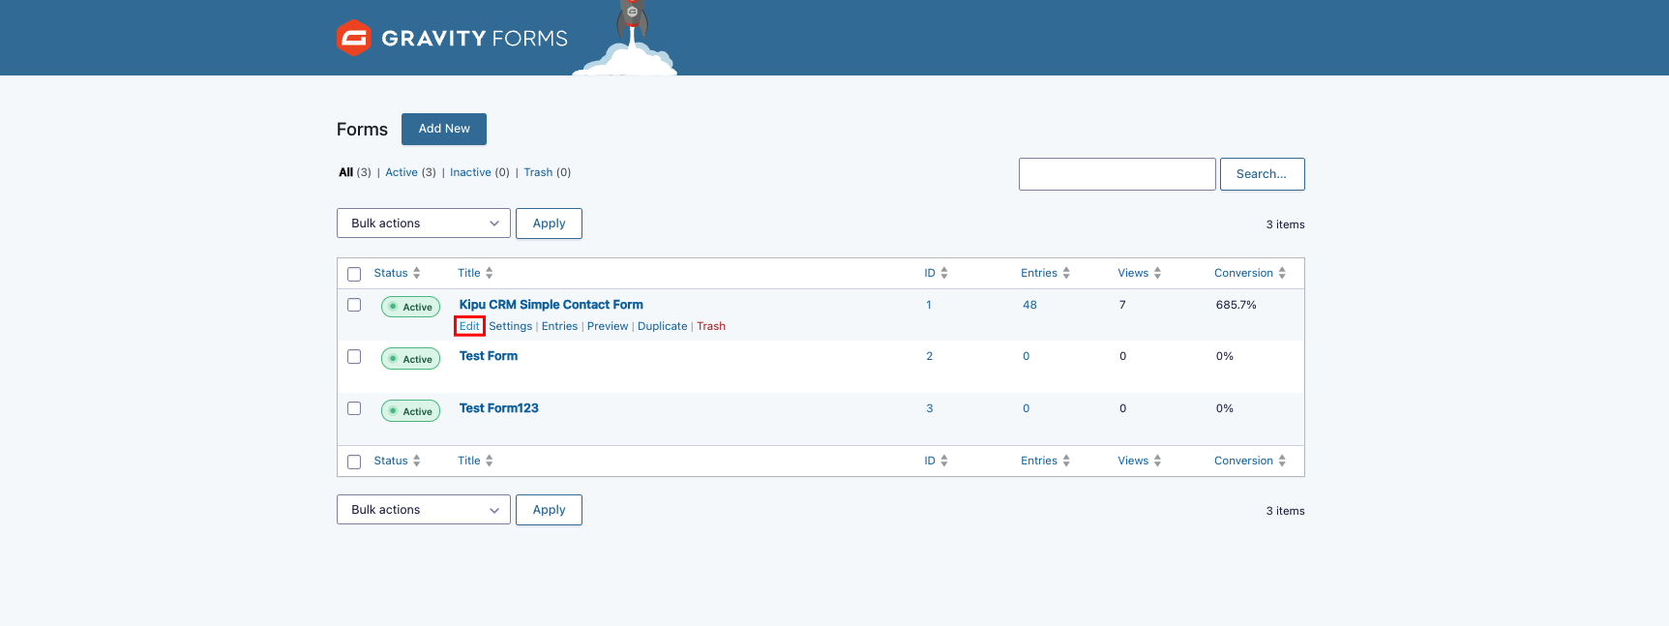The width and height of the screenshot is (1669, 626).
Task: Toggle Active status of Test Form123
Action: coord(410,411)
